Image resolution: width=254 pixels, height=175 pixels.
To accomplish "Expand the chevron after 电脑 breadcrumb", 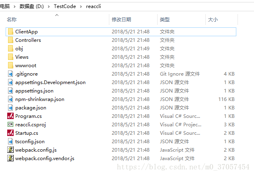I will click(x=14, y=6).
